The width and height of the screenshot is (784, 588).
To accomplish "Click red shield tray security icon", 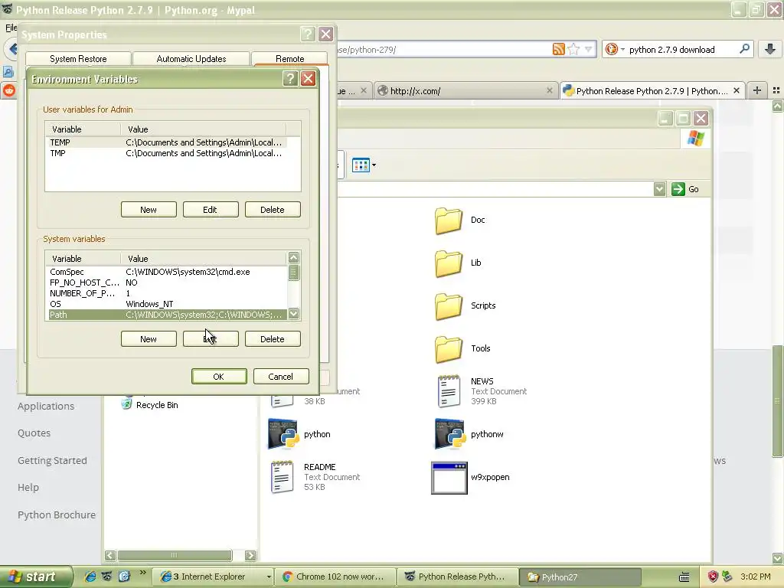I will click(x=713, y=577).
